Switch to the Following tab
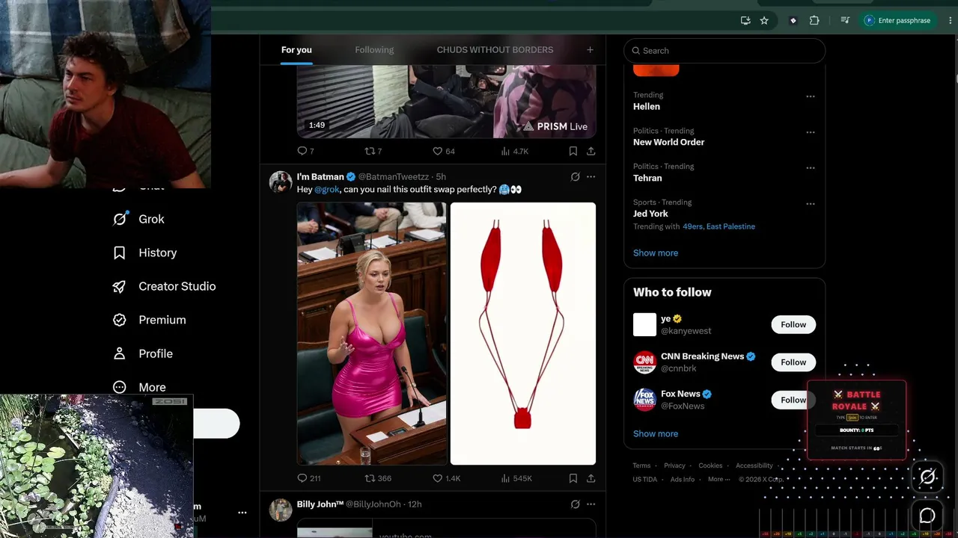The image size is (958, 538). [374, 50]
